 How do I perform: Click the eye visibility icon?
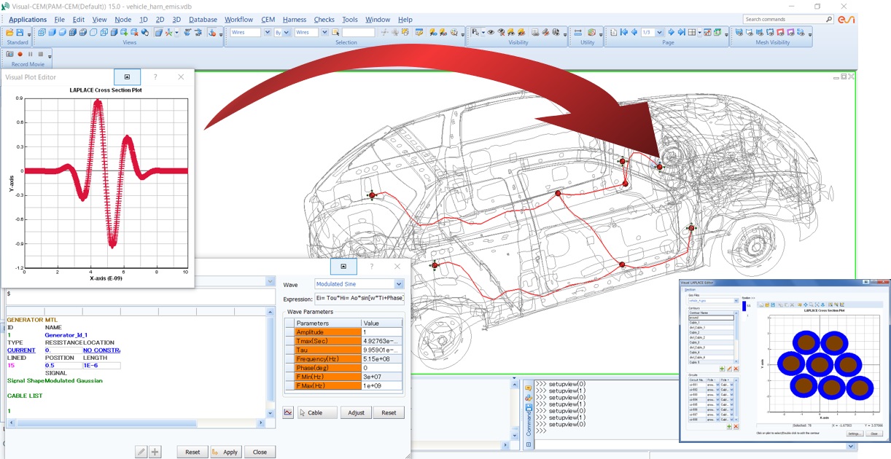point(491,32)
